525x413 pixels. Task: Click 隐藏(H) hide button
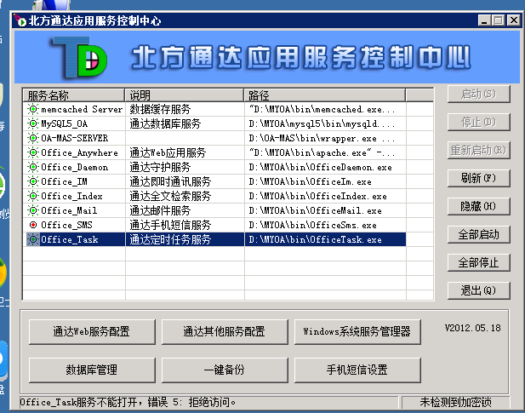point(478,206)
